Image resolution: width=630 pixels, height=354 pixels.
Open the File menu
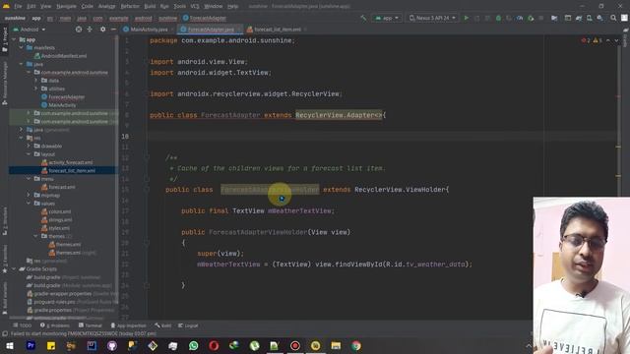tap(19, 7)
